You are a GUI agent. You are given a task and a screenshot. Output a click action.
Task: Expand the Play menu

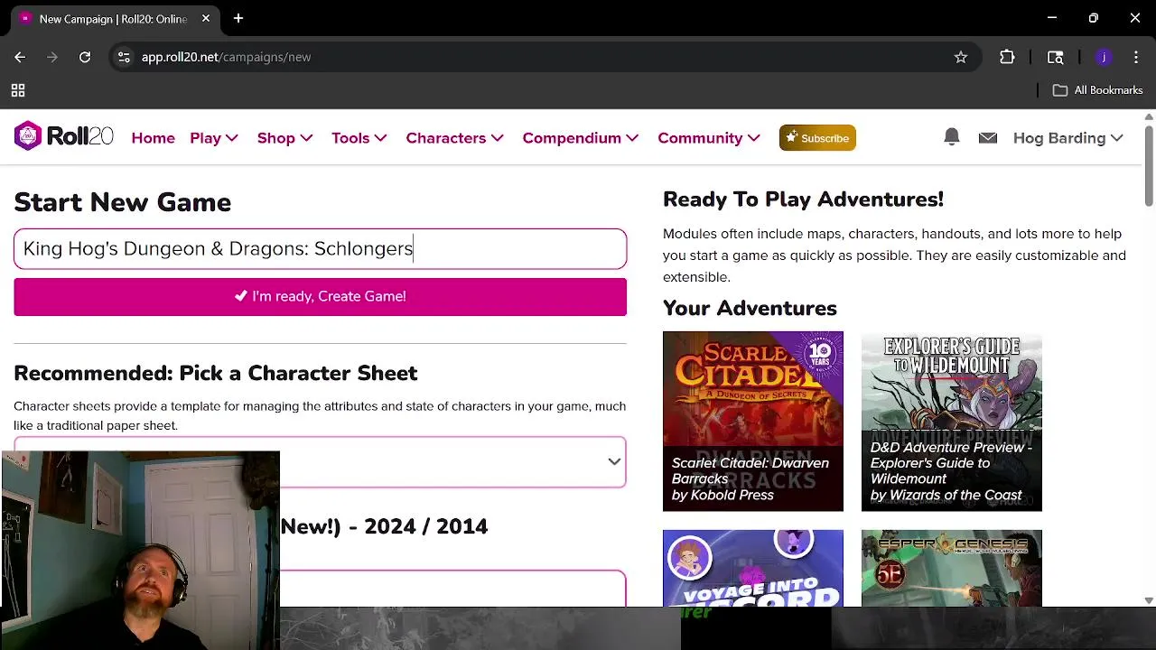click(x=214, y=138)
